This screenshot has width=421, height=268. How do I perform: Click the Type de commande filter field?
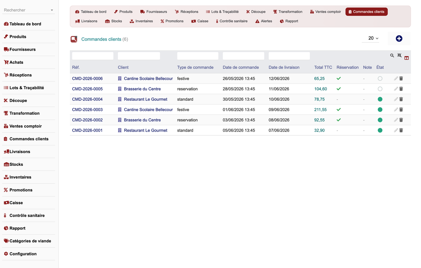click(x=198, y=56)
